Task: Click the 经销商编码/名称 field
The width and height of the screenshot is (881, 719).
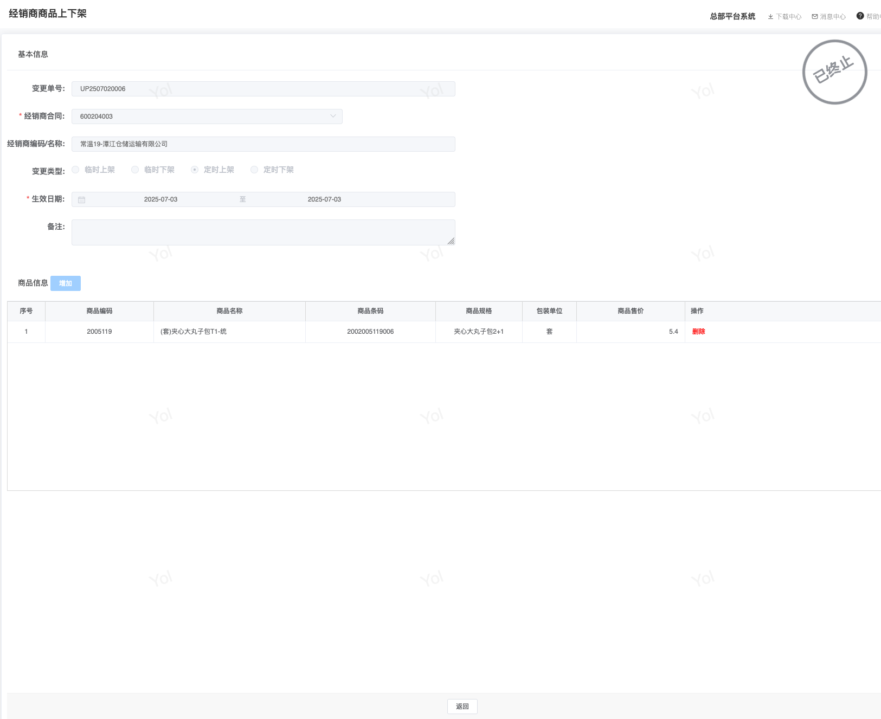Action: [263, 144]
